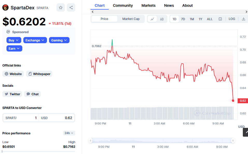248x154 pixels.
Task: Open the Chat social link
Action: click(x=32, y=94)
